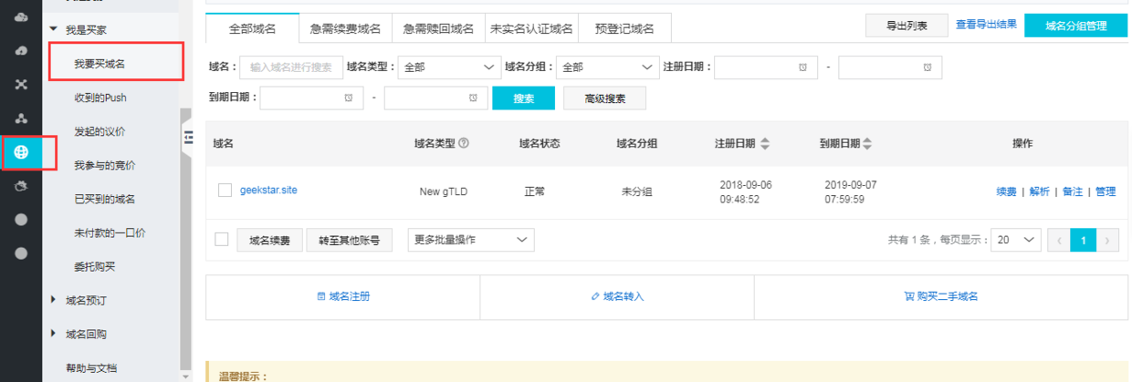Image resolution: width=1132 pixels, height=382 pixels.
Task: Click the 到期日期 start date field
Action: pos(311,98)
